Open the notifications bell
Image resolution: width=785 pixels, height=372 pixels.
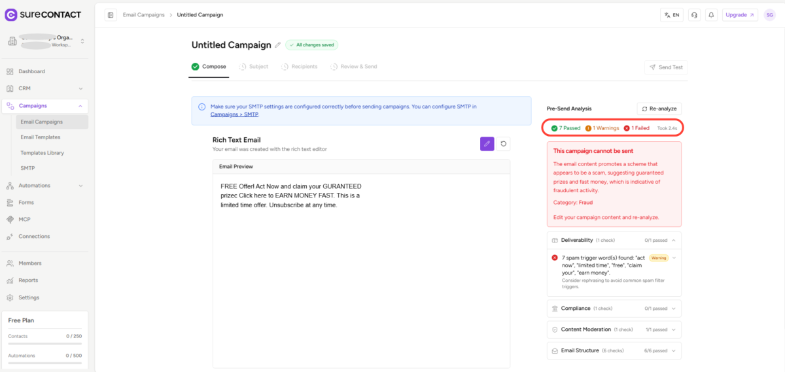(x=711, y=15)
